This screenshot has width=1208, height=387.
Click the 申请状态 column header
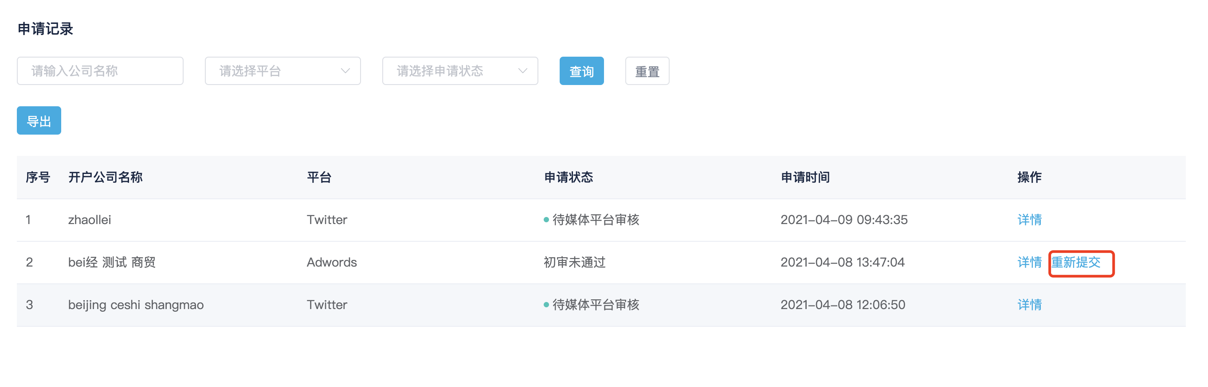[x=569, y=178]
